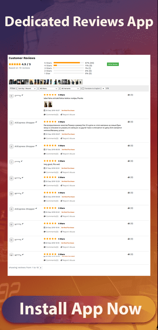Open the All Variants filter dropdown
Viewport: 158px width, 330px height.
pyautogui.click(x=70, y=89)
